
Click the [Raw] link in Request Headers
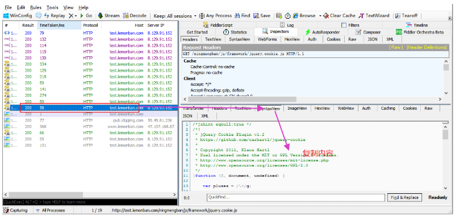coord(396,47)
